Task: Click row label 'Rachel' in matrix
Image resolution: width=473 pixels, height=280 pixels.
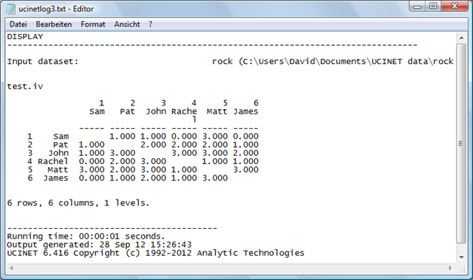Action: pyautogui.click(x=53, y=162)
